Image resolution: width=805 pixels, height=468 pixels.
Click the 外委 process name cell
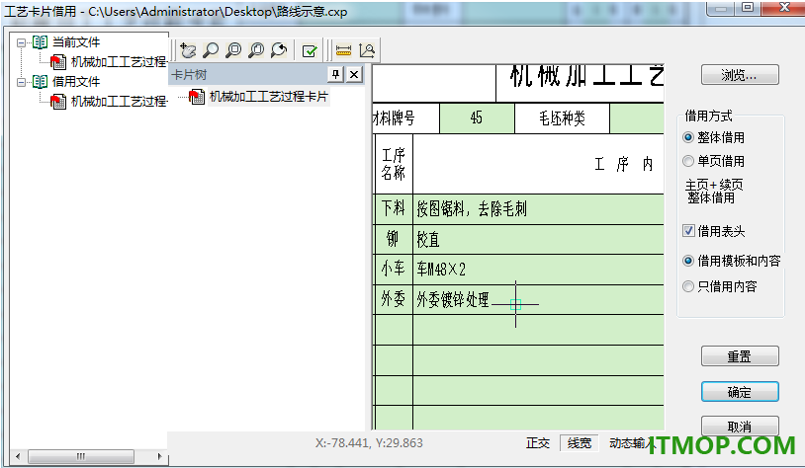point(394,299)
